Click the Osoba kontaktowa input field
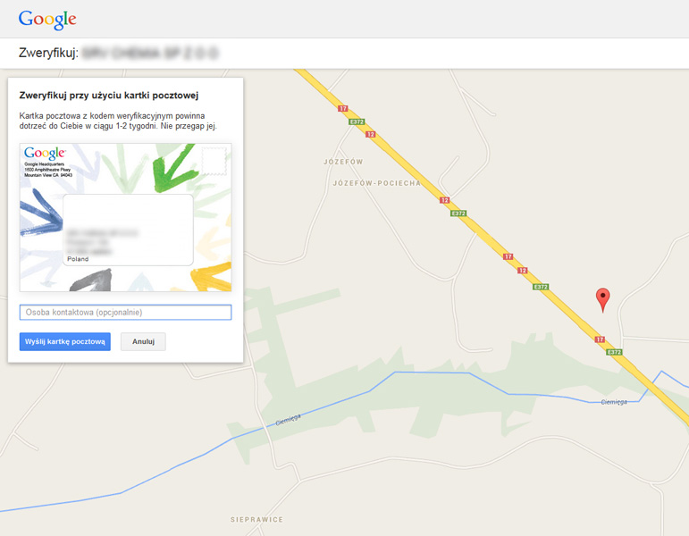Screen dimensions: 689x536 (x=126, y=313)
